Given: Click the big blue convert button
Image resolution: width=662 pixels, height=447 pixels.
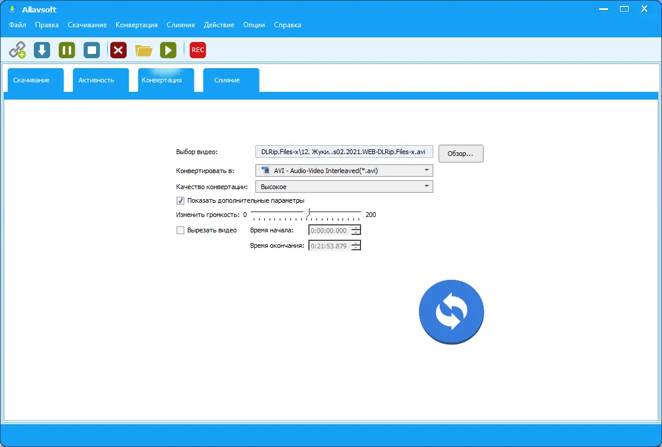Looking at the screenshot, I should click(x=452, y=312).
